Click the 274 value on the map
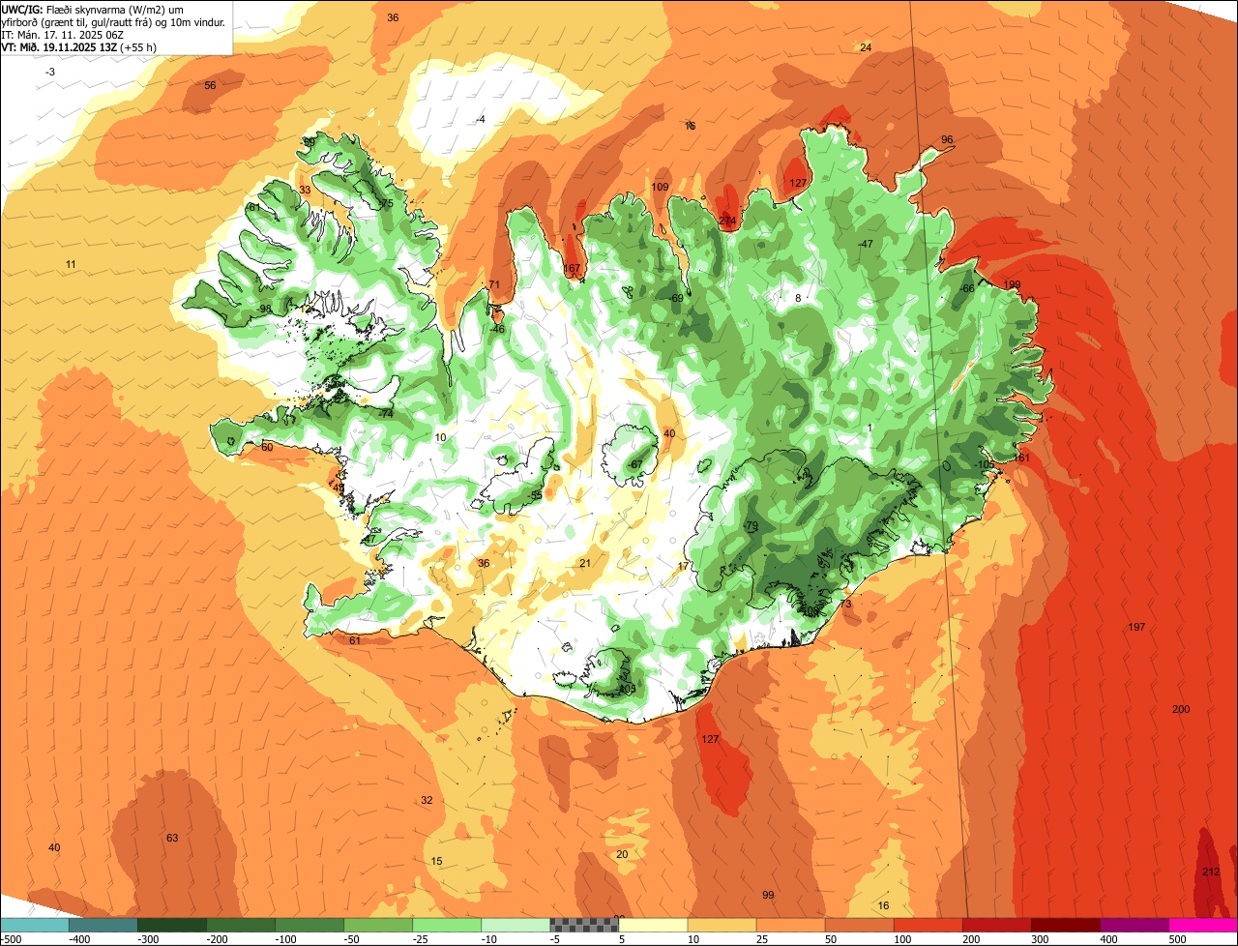This screenshot has height=946, width=1238. (728, 222)
